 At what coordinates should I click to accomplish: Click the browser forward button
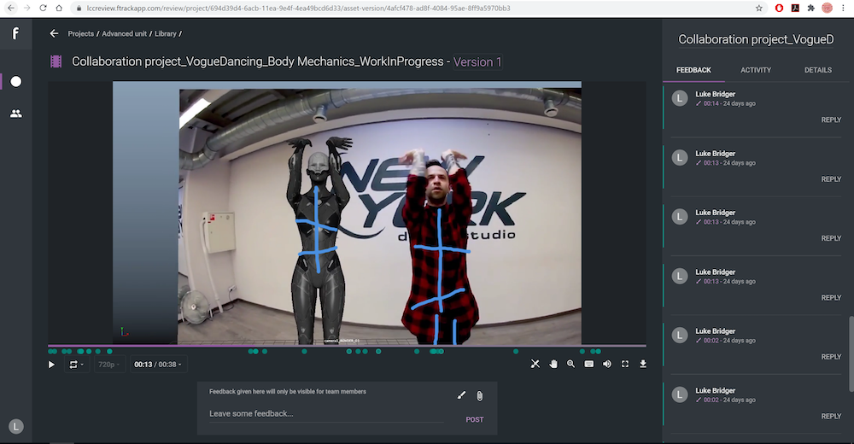point(26,9)
